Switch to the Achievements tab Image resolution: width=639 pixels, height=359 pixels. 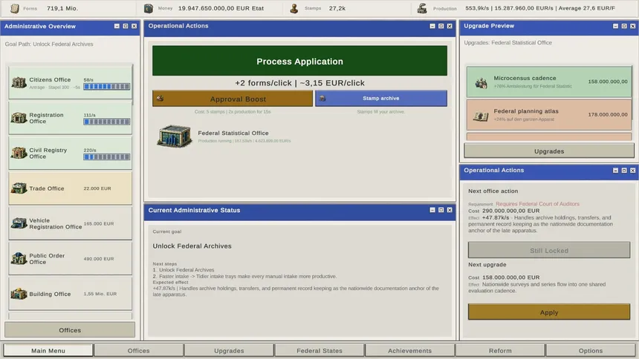(409, 350)
